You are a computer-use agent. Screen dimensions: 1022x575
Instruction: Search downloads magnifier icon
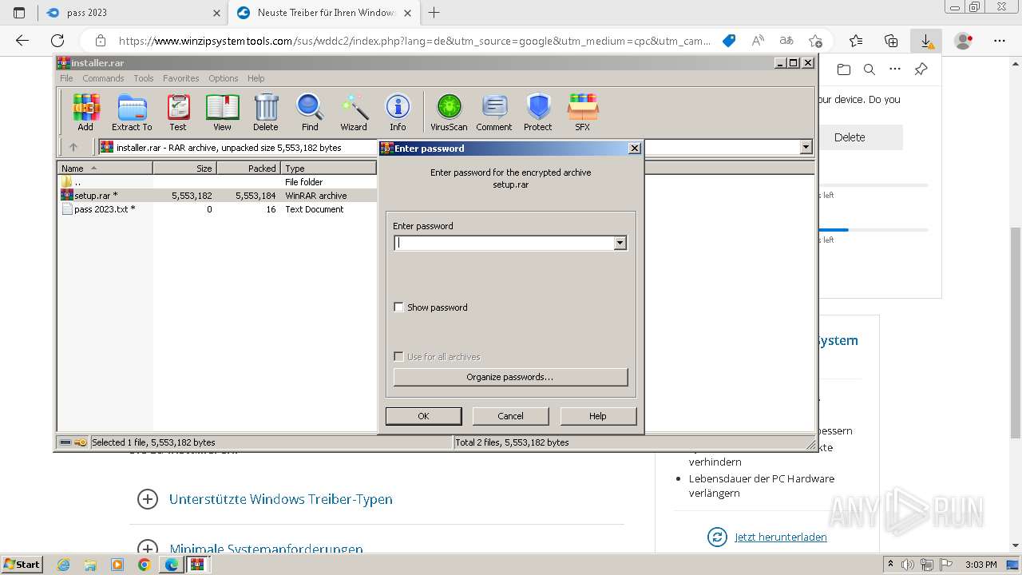[869, 69]
